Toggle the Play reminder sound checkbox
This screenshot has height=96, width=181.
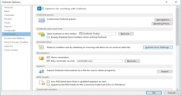tap(48, 61)
